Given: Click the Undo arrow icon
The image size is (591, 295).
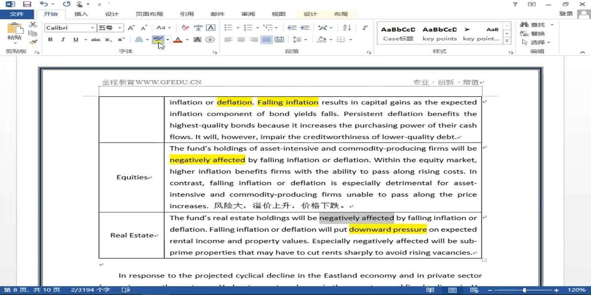Looking at the screenshot, I should (x=44, y=4).
